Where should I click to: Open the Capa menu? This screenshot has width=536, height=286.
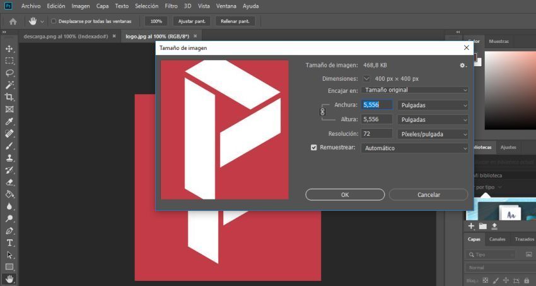[x=103, y=6]
